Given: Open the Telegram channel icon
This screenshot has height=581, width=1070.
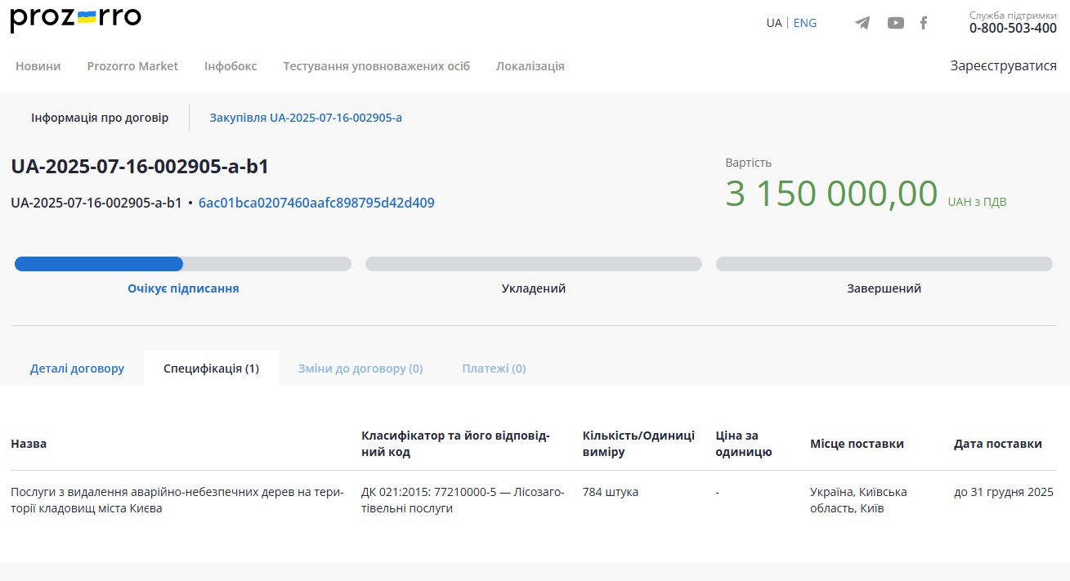Looking at the screenshot, I should [862, 23].
